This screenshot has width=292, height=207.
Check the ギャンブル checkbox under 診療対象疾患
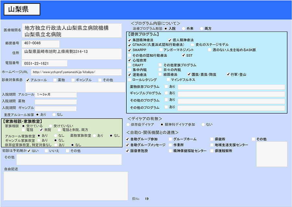click(x=73, y=80)
